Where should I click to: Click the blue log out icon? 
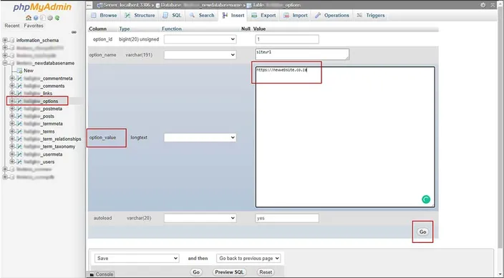36,18
